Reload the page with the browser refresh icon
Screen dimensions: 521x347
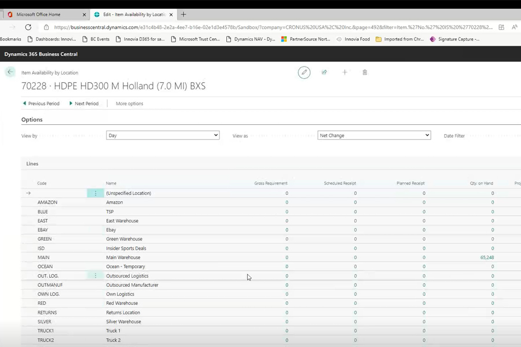point(28,27)
